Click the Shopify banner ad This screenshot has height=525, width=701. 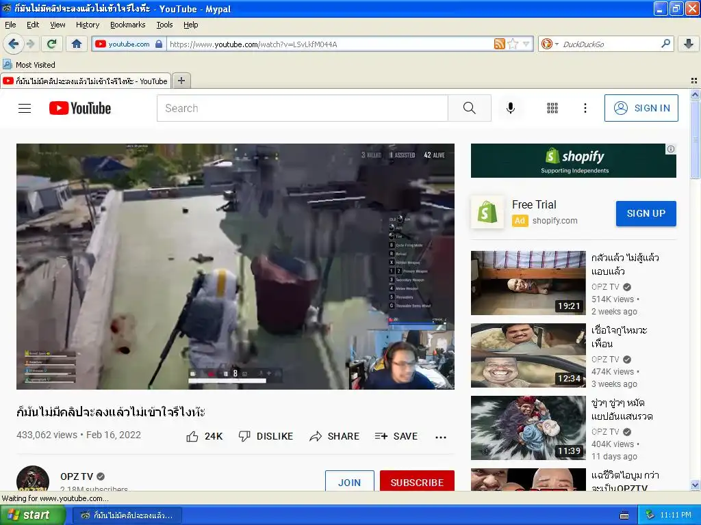pyautogui.click(x=574, y=161)
